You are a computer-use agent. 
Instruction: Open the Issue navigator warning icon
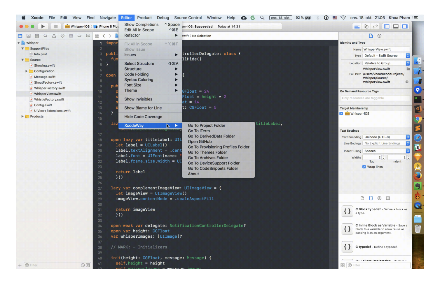(x=54, y=36)
